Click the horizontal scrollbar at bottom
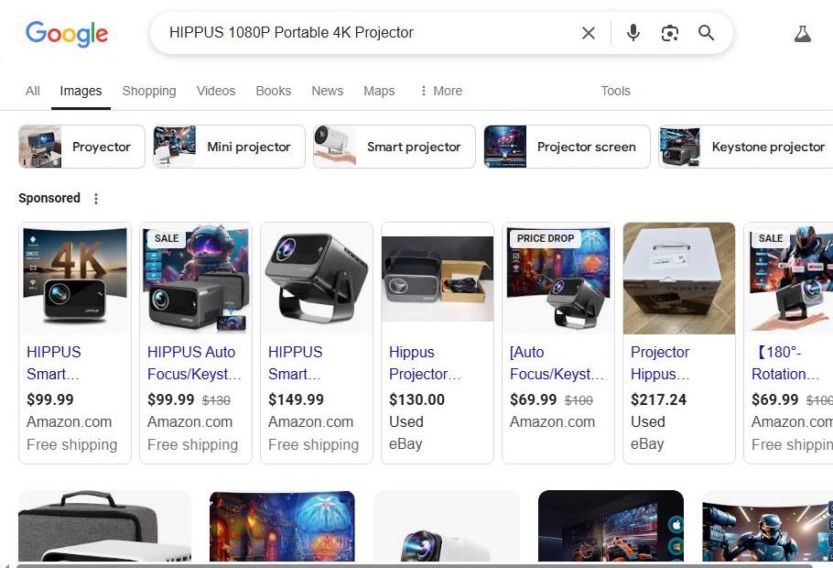Screen dimensions: 833x568 [415, 565]
